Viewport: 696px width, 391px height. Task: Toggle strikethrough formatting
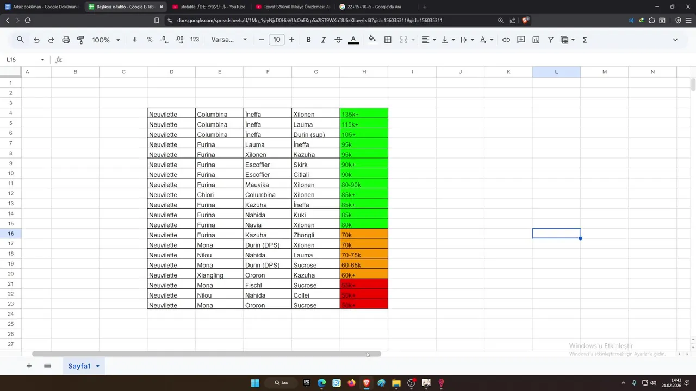(338, 40)
